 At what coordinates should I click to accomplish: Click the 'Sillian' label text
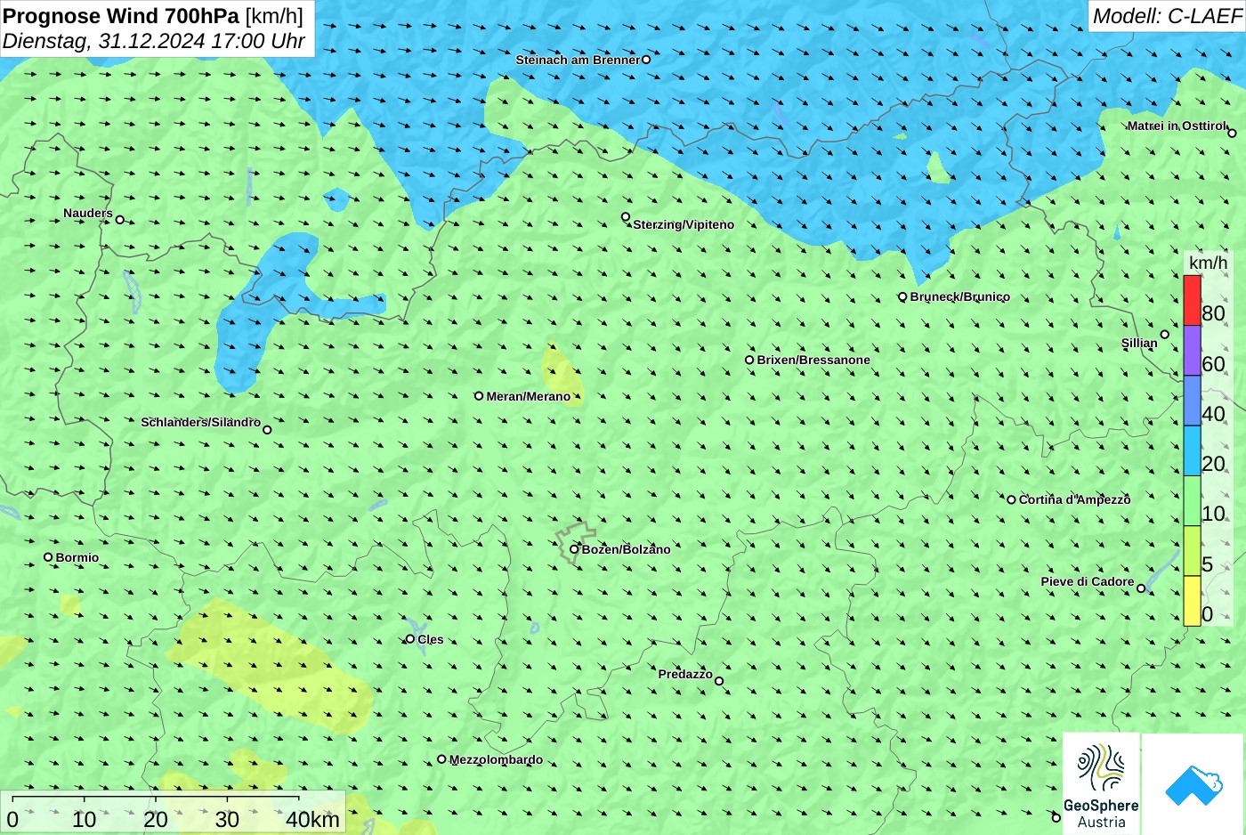1139,343
